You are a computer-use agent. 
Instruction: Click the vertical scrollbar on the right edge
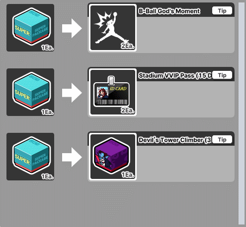(242, 113)
